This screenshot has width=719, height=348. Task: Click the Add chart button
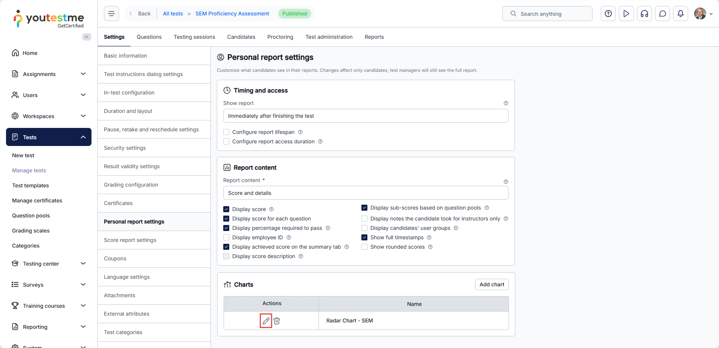(492, 284)
